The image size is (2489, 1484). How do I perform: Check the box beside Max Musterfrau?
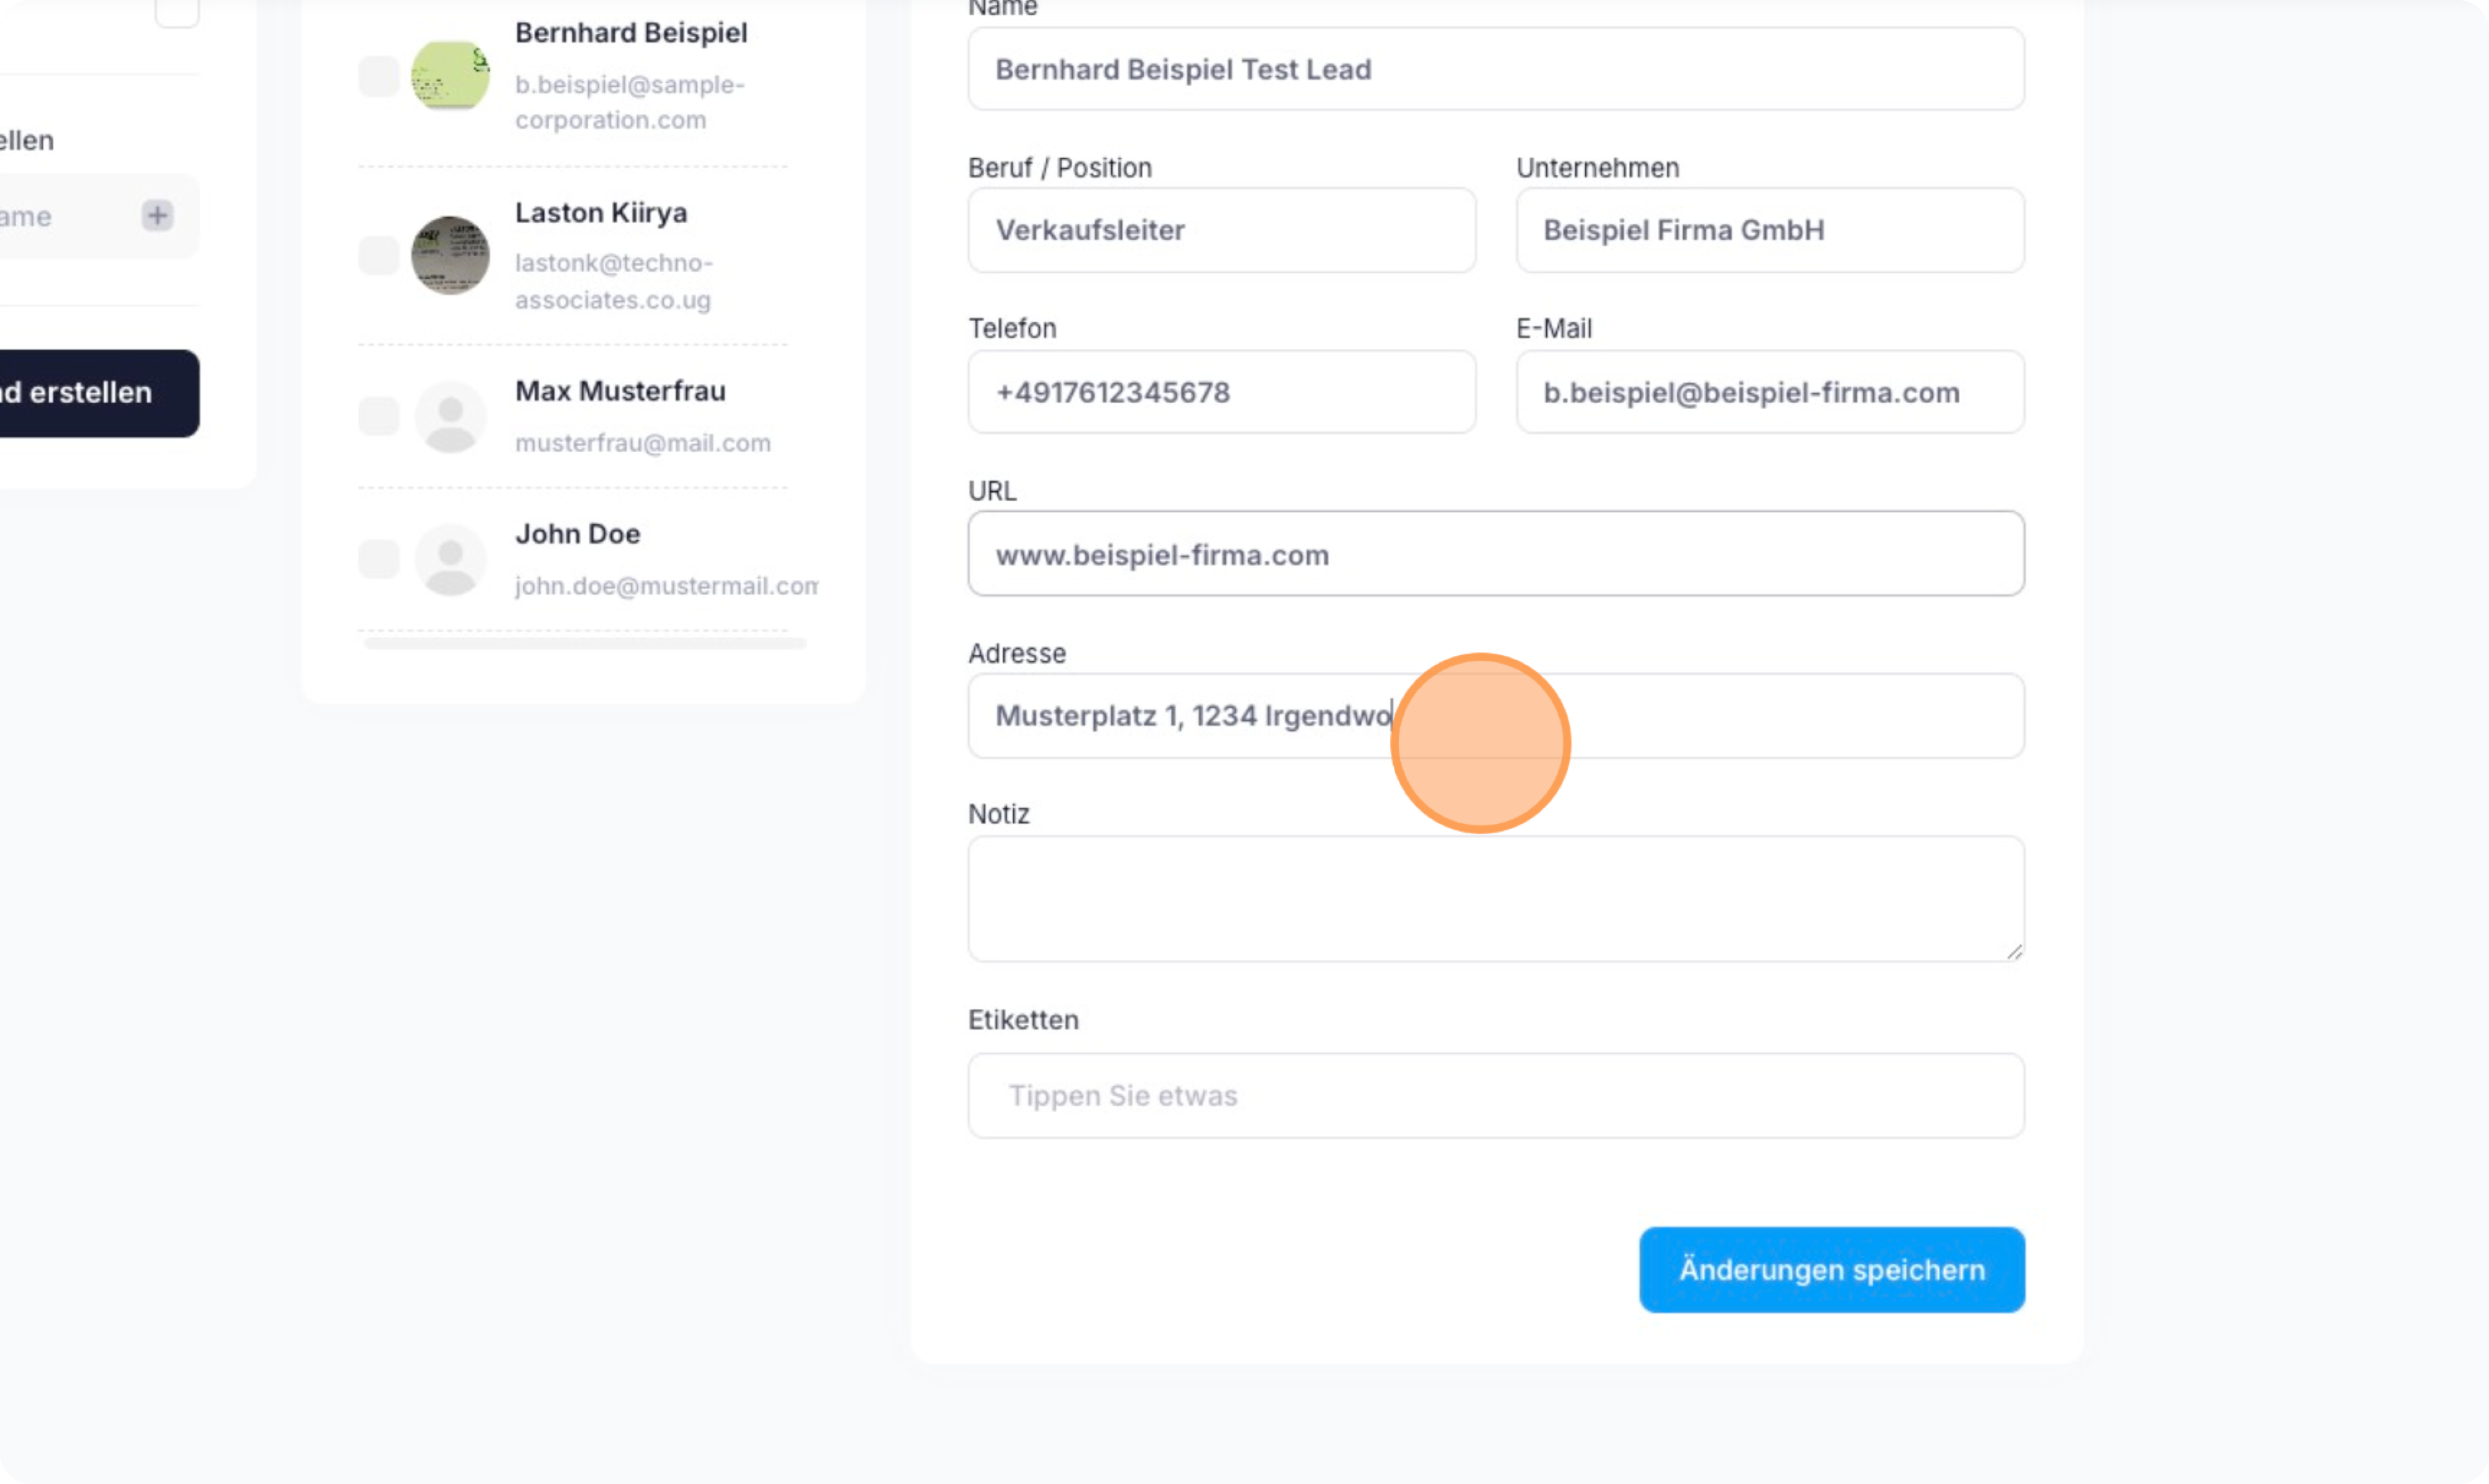[378, 416]
